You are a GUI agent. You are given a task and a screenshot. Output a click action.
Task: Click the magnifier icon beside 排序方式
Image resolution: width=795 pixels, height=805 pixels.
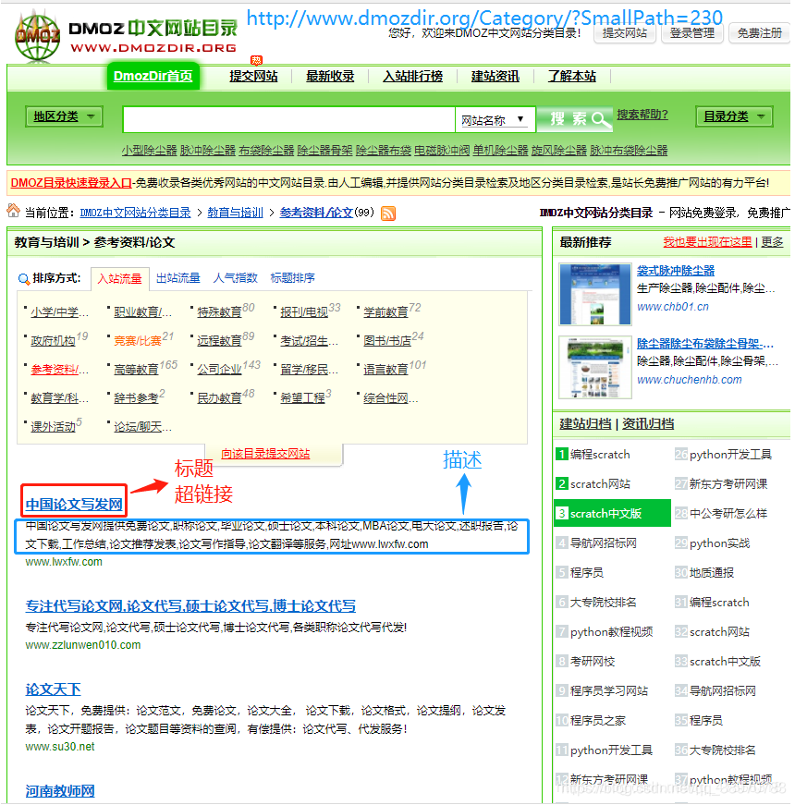[x=24, y=279]
